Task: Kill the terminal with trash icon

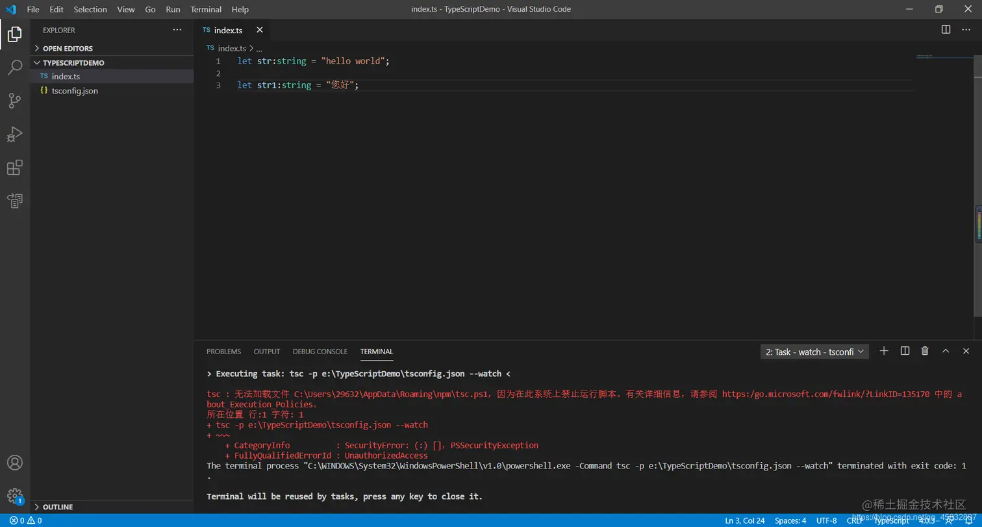Action: click(x=925, y=351)
